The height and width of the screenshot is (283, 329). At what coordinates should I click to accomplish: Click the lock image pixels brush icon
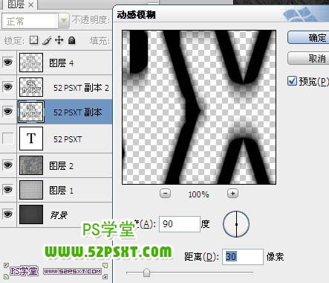coord(47,40)
